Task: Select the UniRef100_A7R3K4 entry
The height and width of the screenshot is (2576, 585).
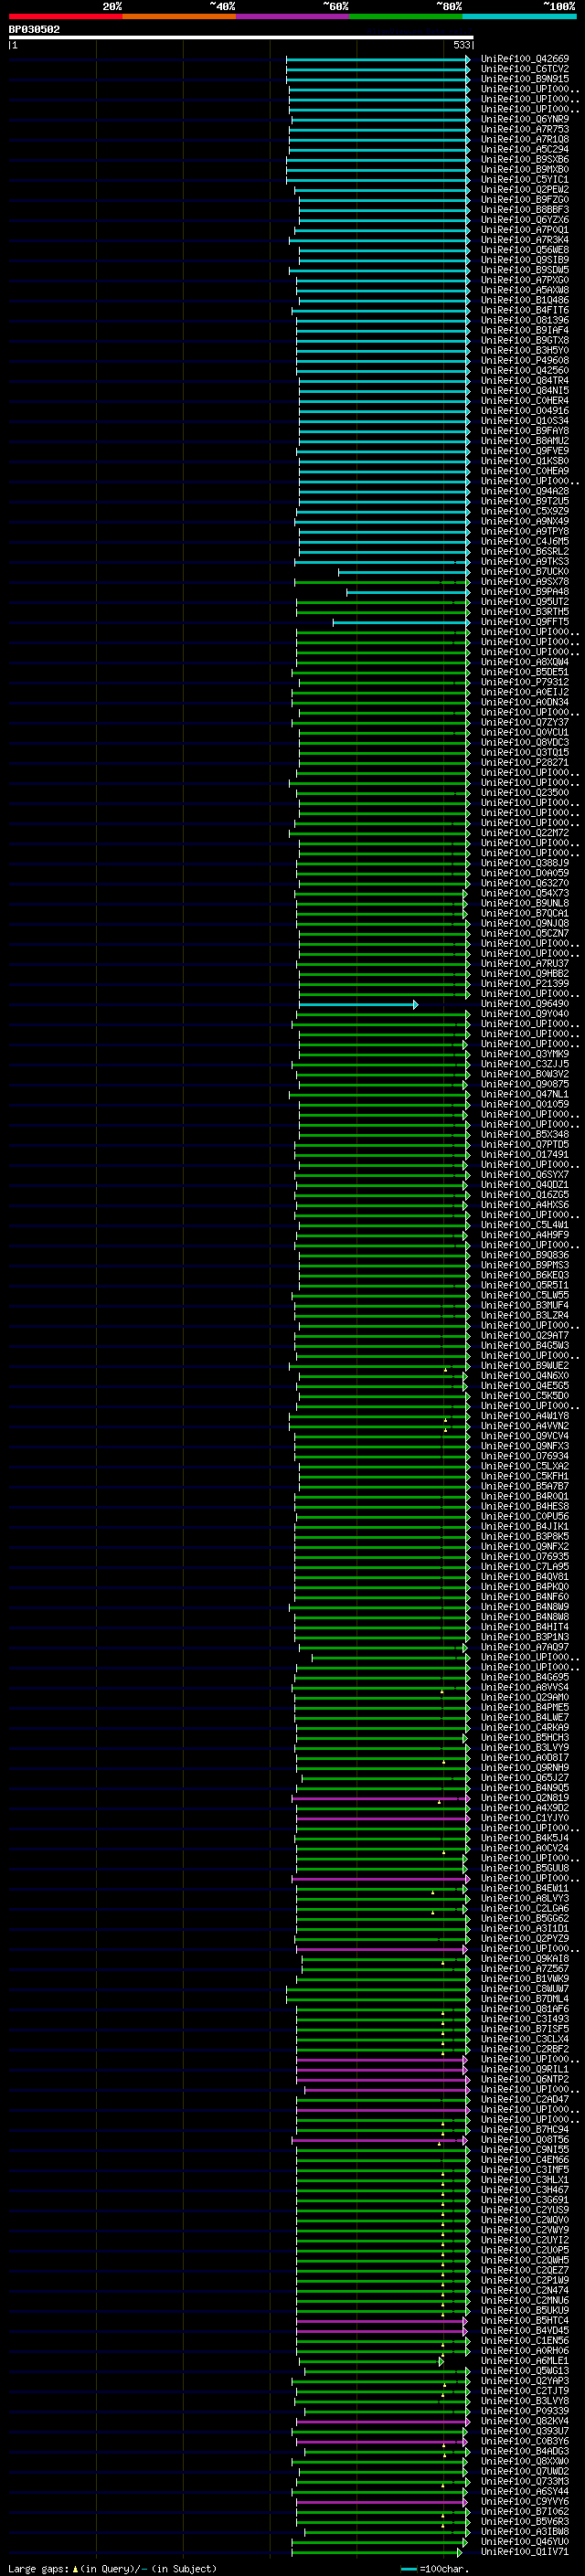Action: pos(525,240)
